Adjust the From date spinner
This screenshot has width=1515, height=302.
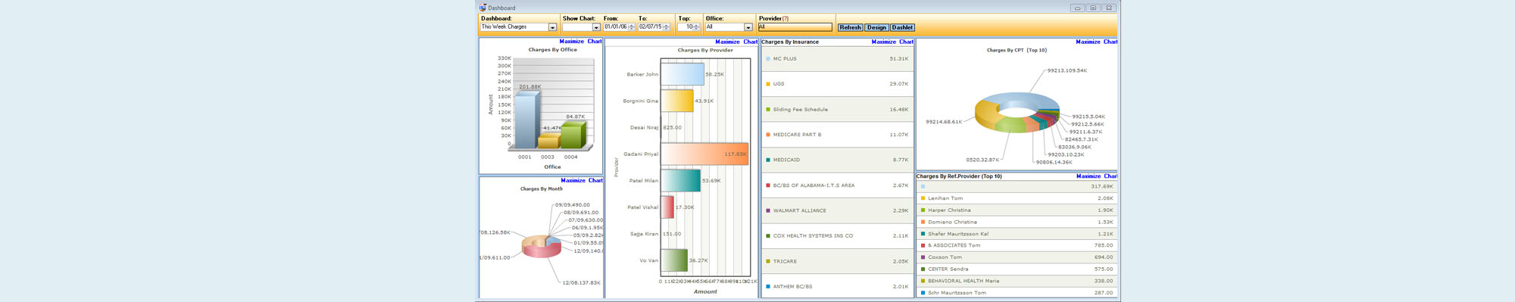tap(632, 27)
